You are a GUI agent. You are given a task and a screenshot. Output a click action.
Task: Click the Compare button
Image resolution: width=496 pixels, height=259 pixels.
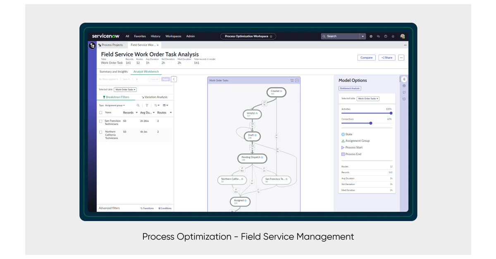point(366,57)
